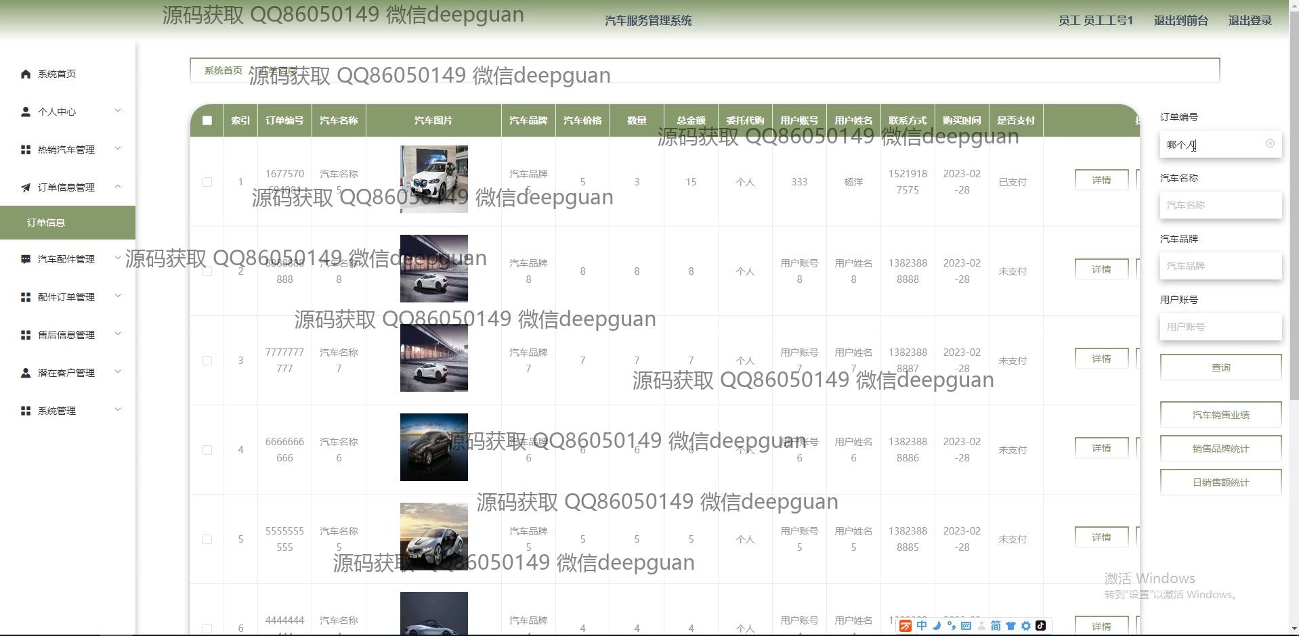Check the checkbox for order row 6

(x=207, y=629)
